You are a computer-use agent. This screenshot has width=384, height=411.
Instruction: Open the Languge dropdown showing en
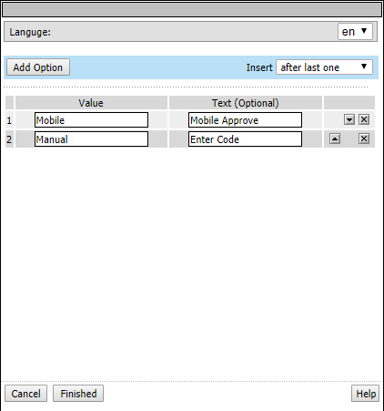point(355,32)
